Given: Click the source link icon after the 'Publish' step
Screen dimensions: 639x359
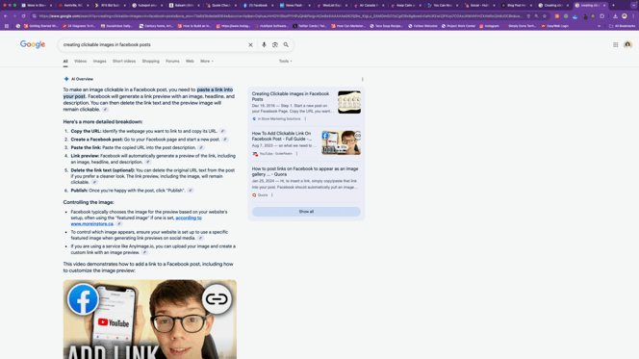Looking at the screenshot, I should pyautogui.click(x=191, y=191).
